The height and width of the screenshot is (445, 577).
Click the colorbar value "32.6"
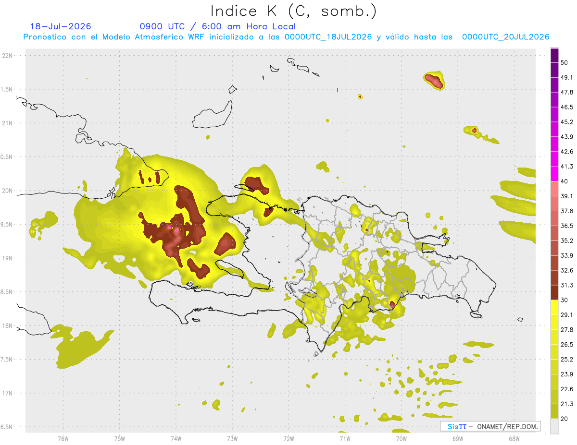tap(567, 271)
